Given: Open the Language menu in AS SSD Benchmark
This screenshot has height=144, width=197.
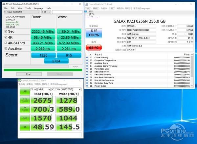Looking at the screenshot, I should pos(38,8).
